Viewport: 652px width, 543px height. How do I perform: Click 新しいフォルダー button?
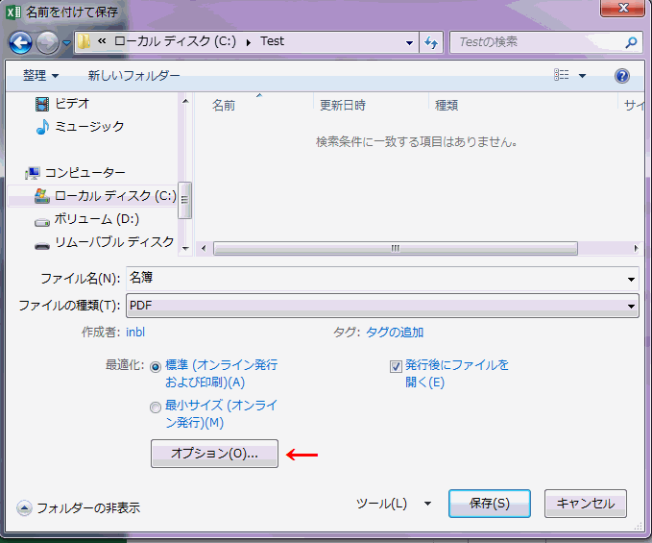[x=133, y=76]
